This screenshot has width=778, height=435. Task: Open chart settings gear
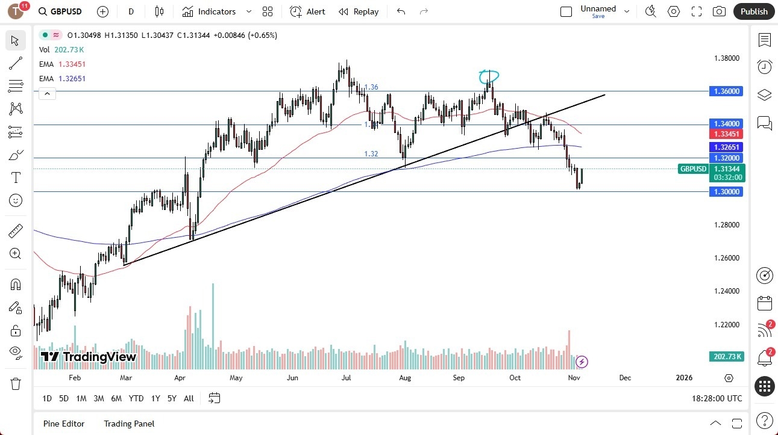tap(674, 11)
